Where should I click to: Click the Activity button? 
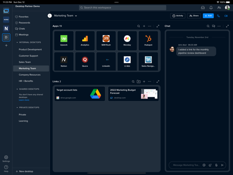click(178, 16)
